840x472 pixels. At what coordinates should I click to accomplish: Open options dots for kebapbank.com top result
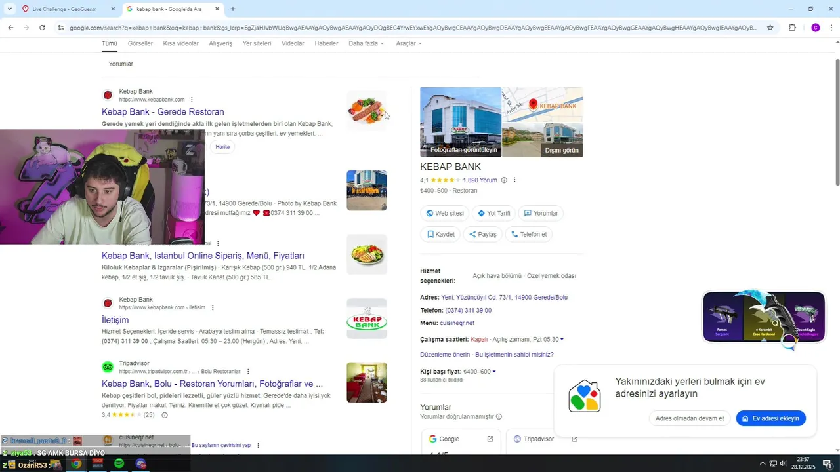point(192,100)
